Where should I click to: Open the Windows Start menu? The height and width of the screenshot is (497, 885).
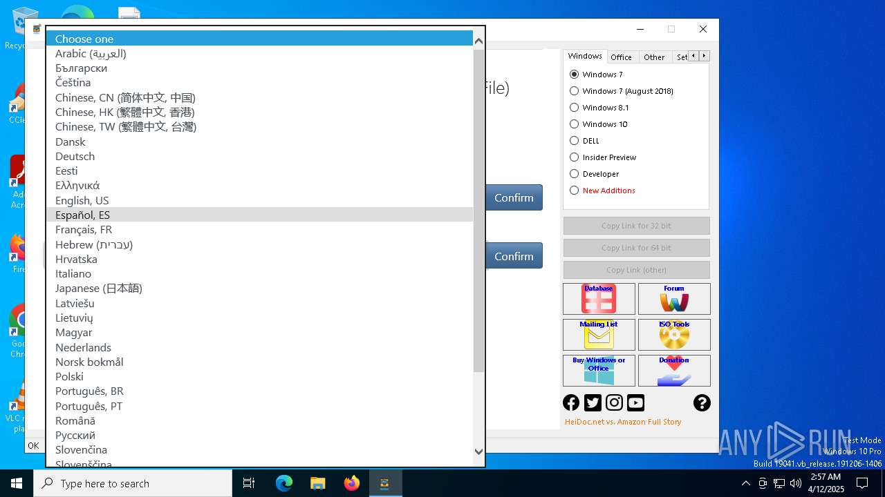pos(17,483)
